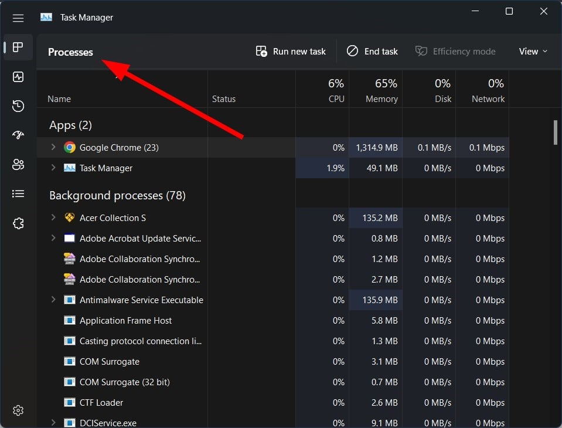The width and height of the screenshot is (562, 428).
Task: Open the Startup apps sidebar icon
Action: 18,135
